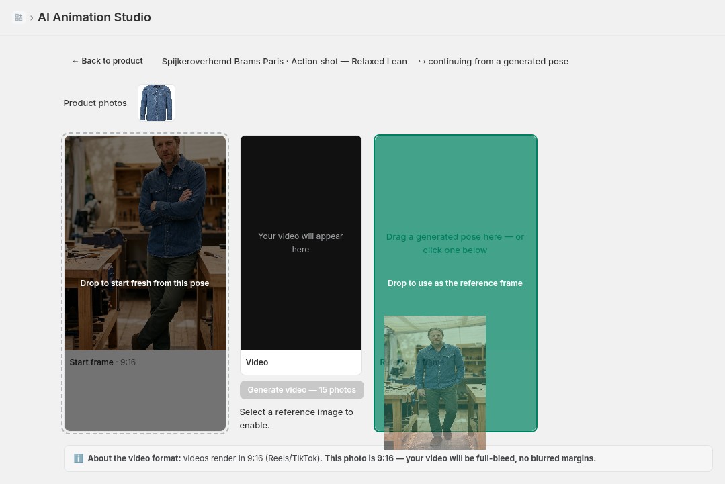The width and height of the screenshot is (725, 484).
Task: Click 'Drag a generated pose here' hint text
Action: [x=455, y=244]
